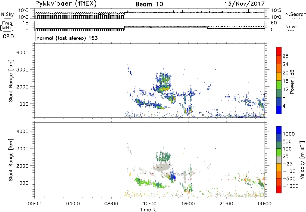Click the CPID label
Screen dimensions: 306x212
pos(8,36)
